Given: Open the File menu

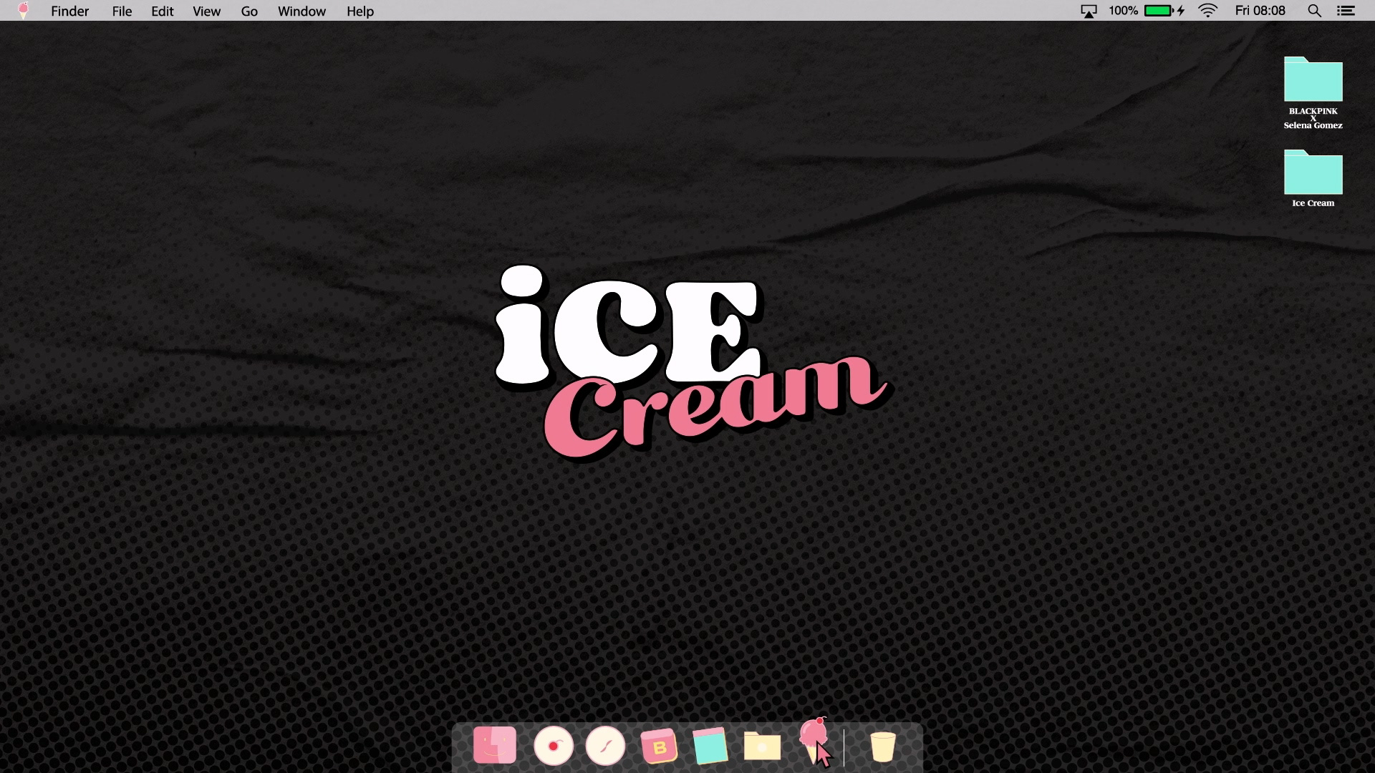Looking at the screenshot, I should 122,11.
